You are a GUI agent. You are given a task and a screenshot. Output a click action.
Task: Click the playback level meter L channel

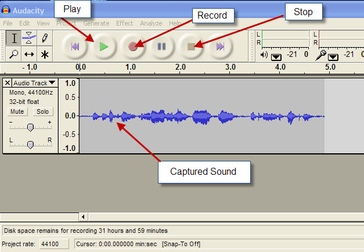coord(286,34)
